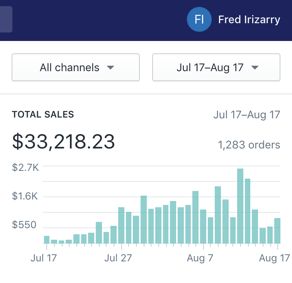Click the $2.7K y-axis label
This screenshot has width=292, height=283.
[25, 167]
